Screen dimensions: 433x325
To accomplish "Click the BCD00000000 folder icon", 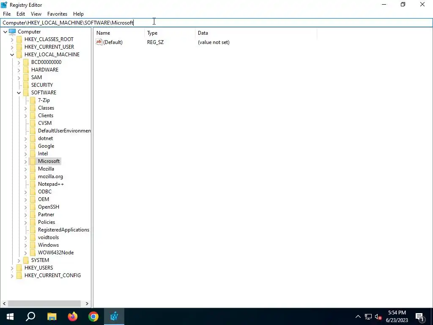I will click(x=26, y=62).
